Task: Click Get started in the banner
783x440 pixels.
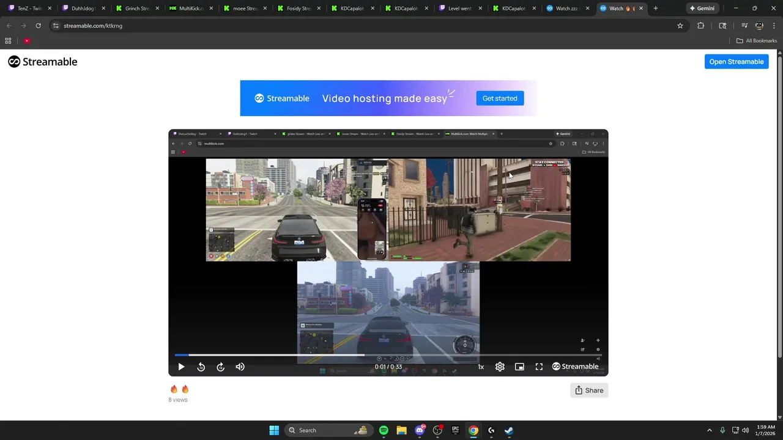Action: pos(500,98)
